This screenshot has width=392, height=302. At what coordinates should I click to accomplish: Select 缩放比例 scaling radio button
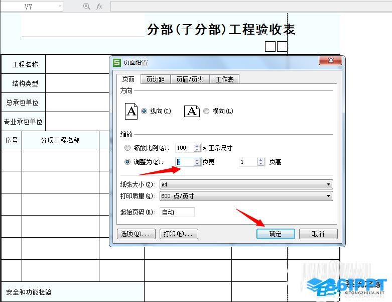click(x=127, y=148)
